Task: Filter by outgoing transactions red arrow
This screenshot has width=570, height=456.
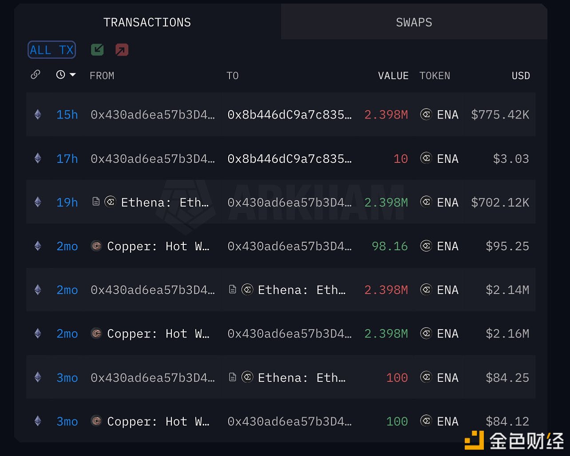Action: pos(122,50)
